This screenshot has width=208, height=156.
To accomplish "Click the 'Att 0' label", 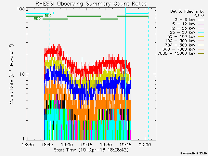I will click(x=199, y=15).
